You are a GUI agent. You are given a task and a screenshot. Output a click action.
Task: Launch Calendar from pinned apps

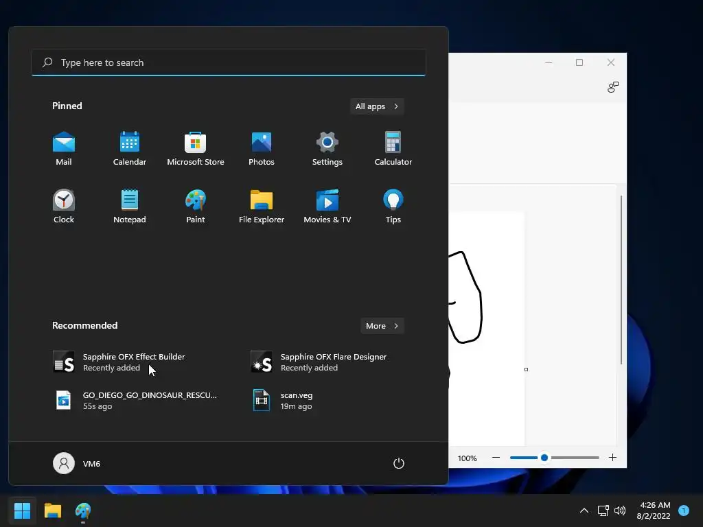130,149
